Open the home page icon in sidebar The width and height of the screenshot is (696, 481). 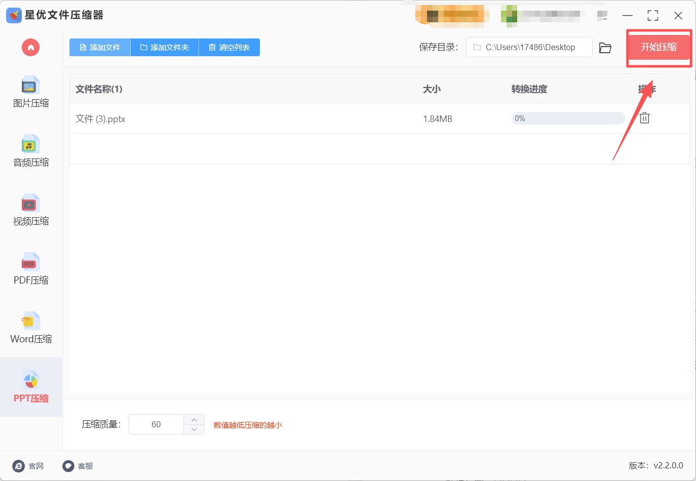(30, 47)
